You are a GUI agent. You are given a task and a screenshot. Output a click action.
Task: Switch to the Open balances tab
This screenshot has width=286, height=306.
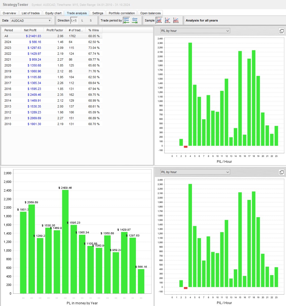click(150, 13)
